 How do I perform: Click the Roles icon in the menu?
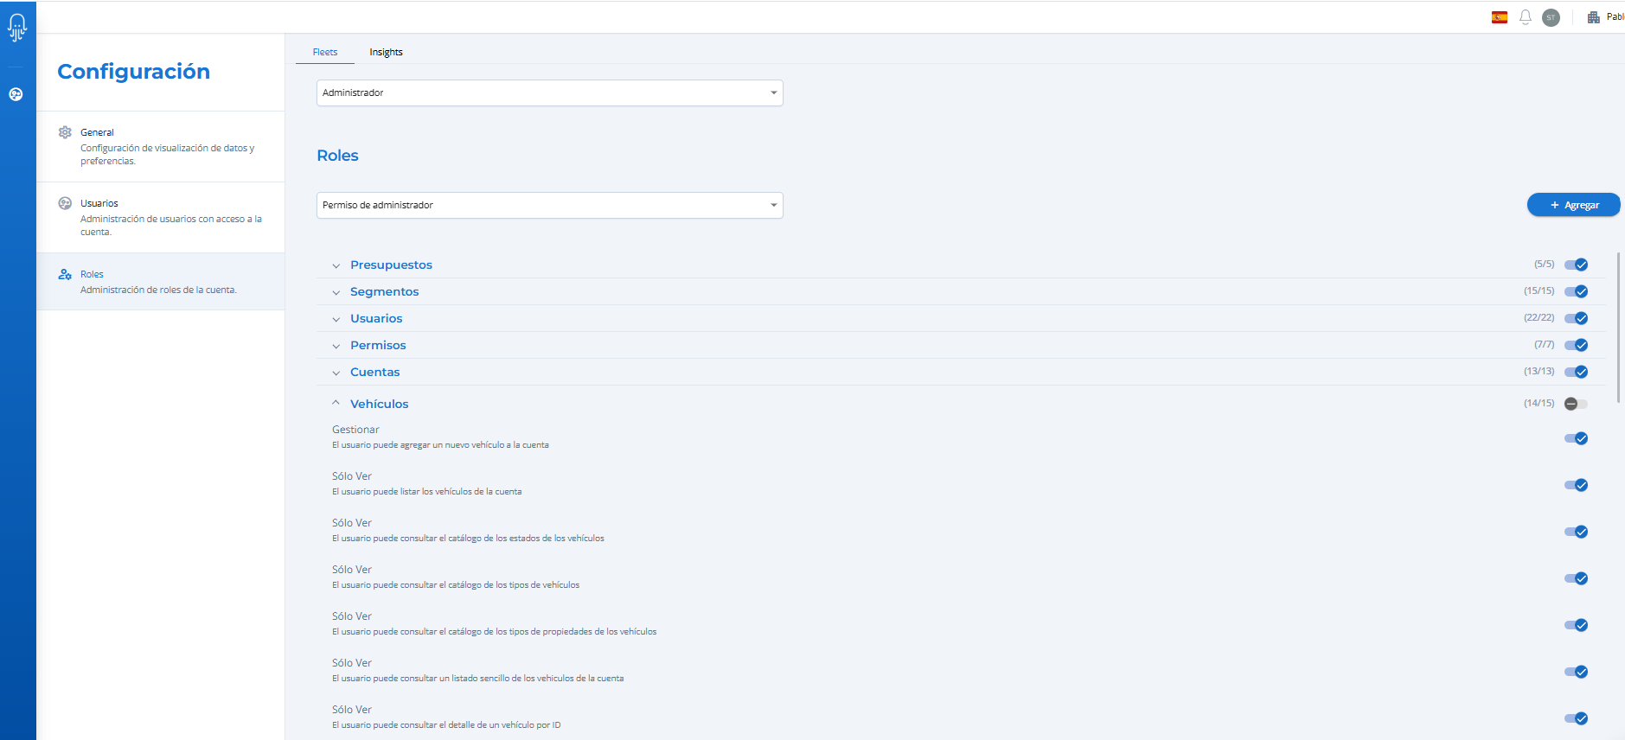click(65, 274)
